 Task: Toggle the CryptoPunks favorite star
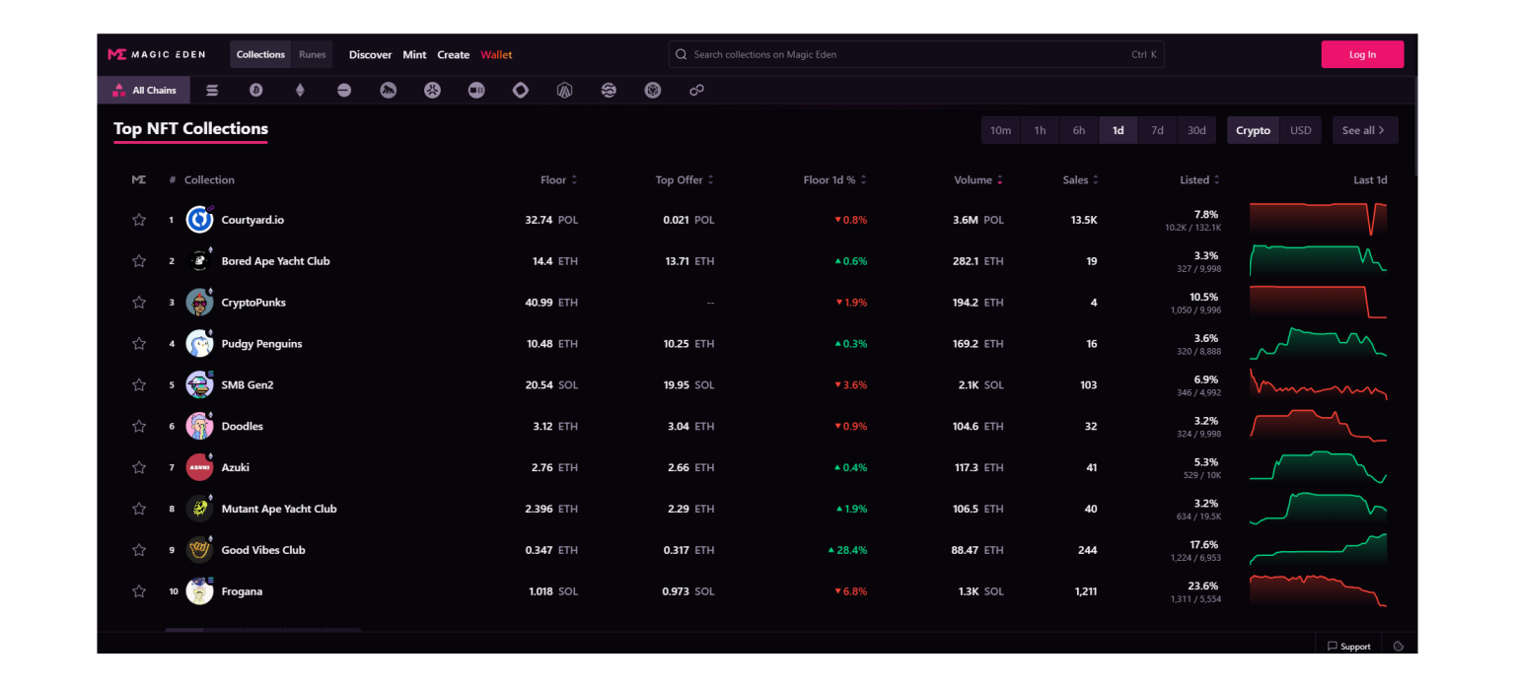[x=139, y=303]
